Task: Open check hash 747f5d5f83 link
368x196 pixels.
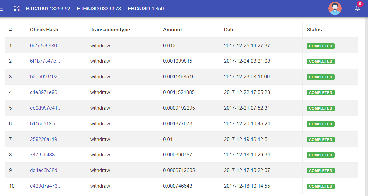Action: click(x=45, y=155)
